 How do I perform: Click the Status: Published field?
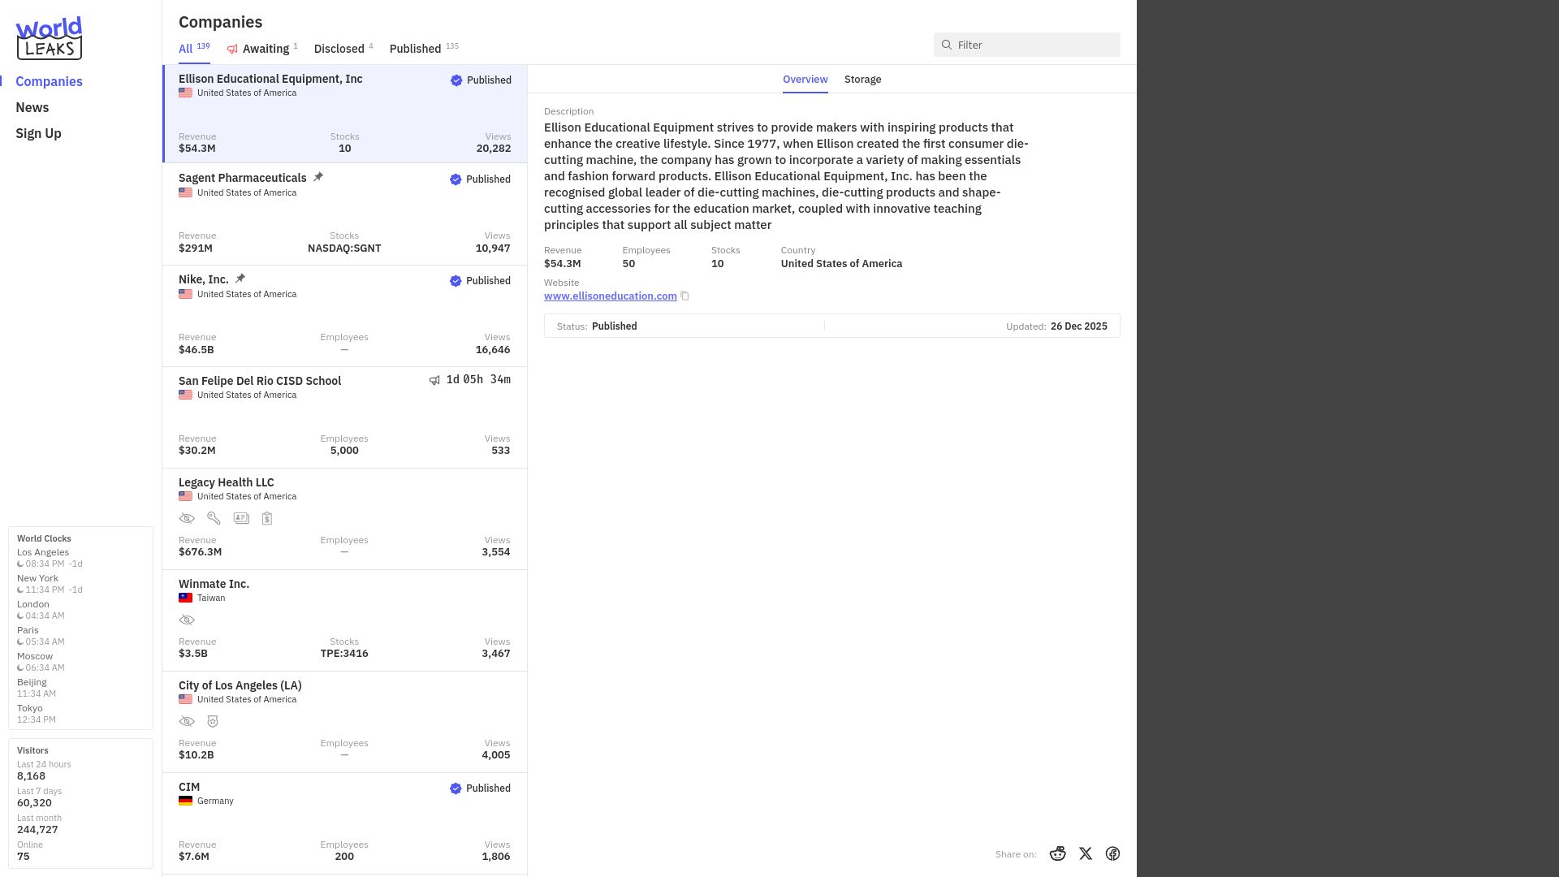(597, 326)
